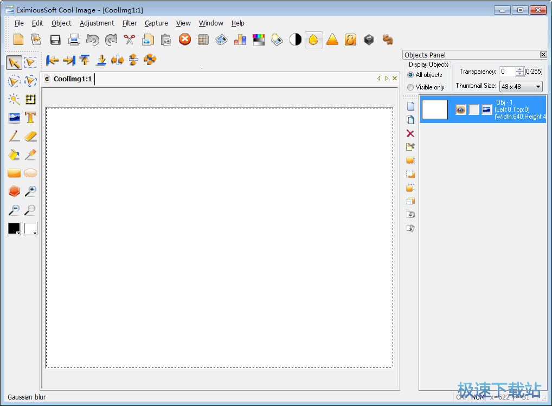Click the Transparency value input field
This screenshot has height=406, width=552.
click(507, 72)
